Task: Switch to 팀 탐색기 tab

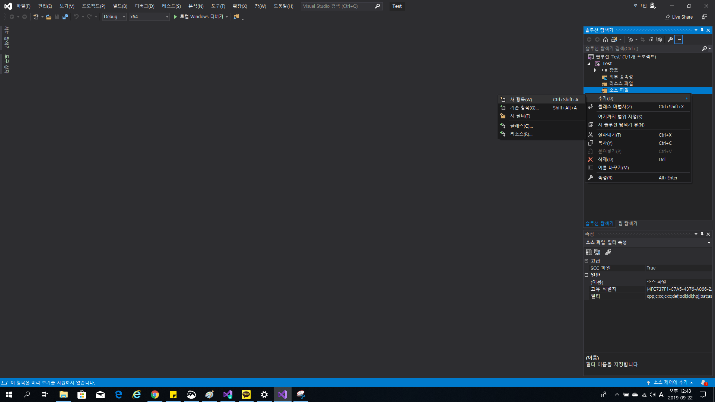Action: [x=628, y=223]
